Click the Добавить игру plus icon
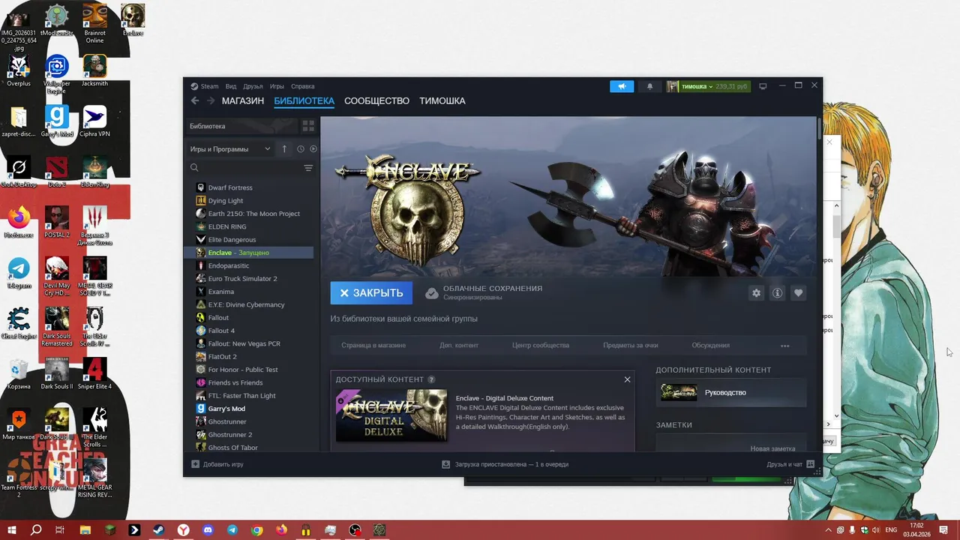The image size is (960, 540). [x=196, y=464]
